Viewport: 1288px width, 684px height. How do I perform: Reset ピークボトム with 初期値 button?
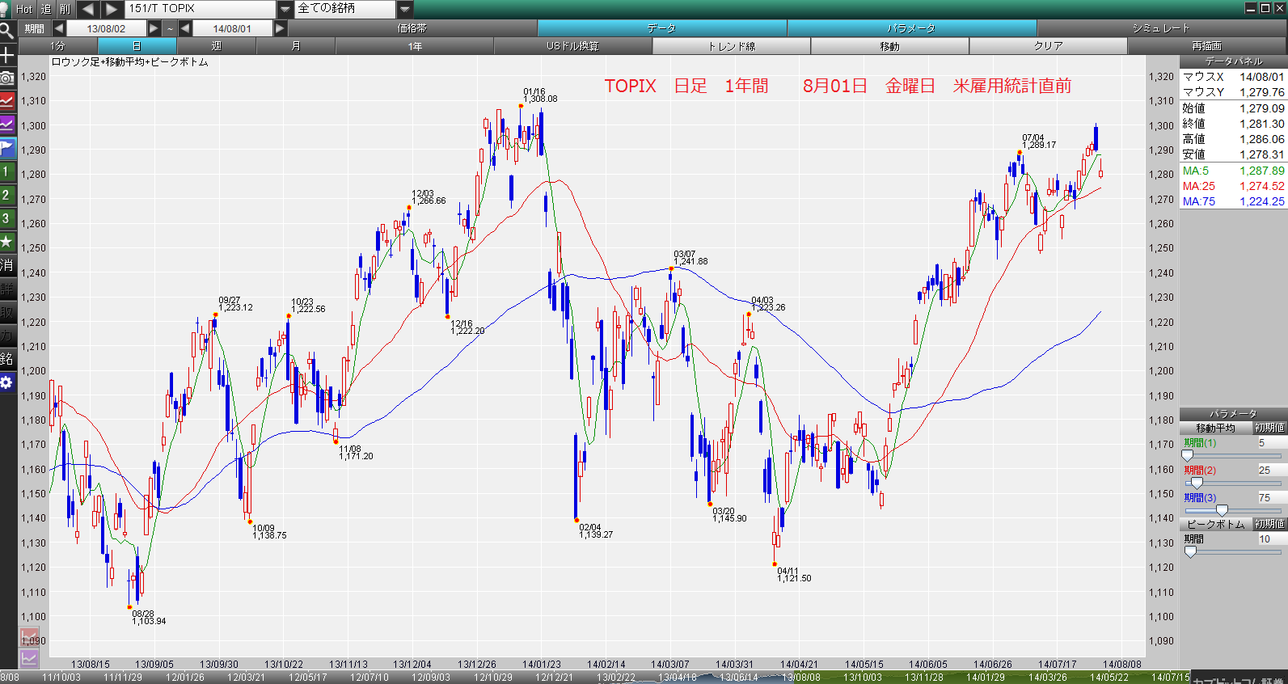1269,524
